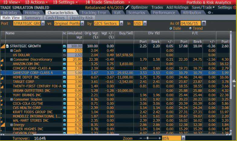237x141 pixels.
Task: Open the gear options after Attribution tab
Action: point(210,13)
